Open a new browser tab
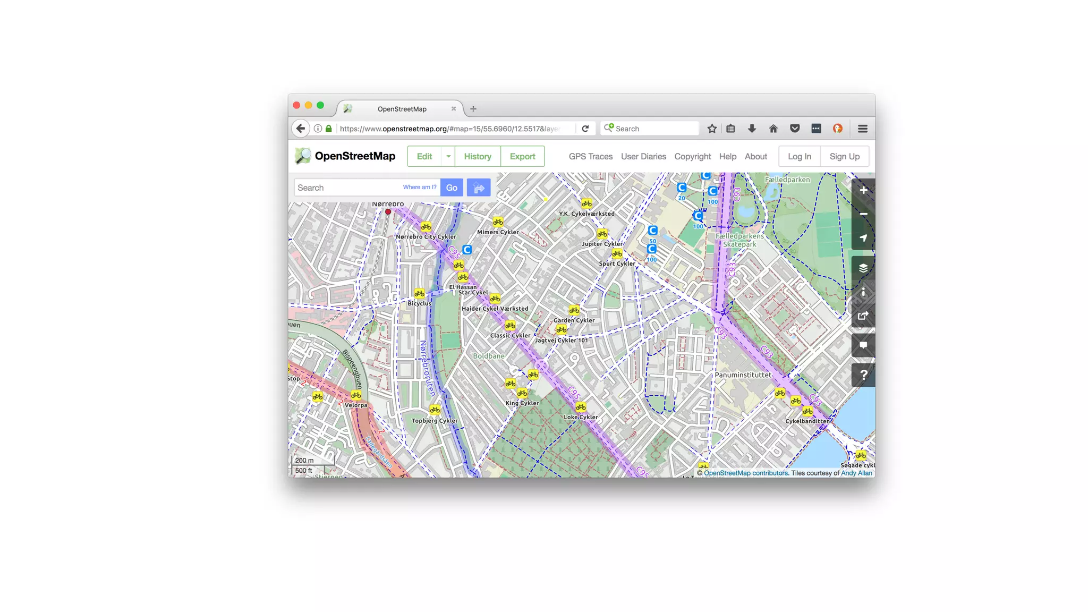This screenshot has height=612, width=1088. pos(473,109)
